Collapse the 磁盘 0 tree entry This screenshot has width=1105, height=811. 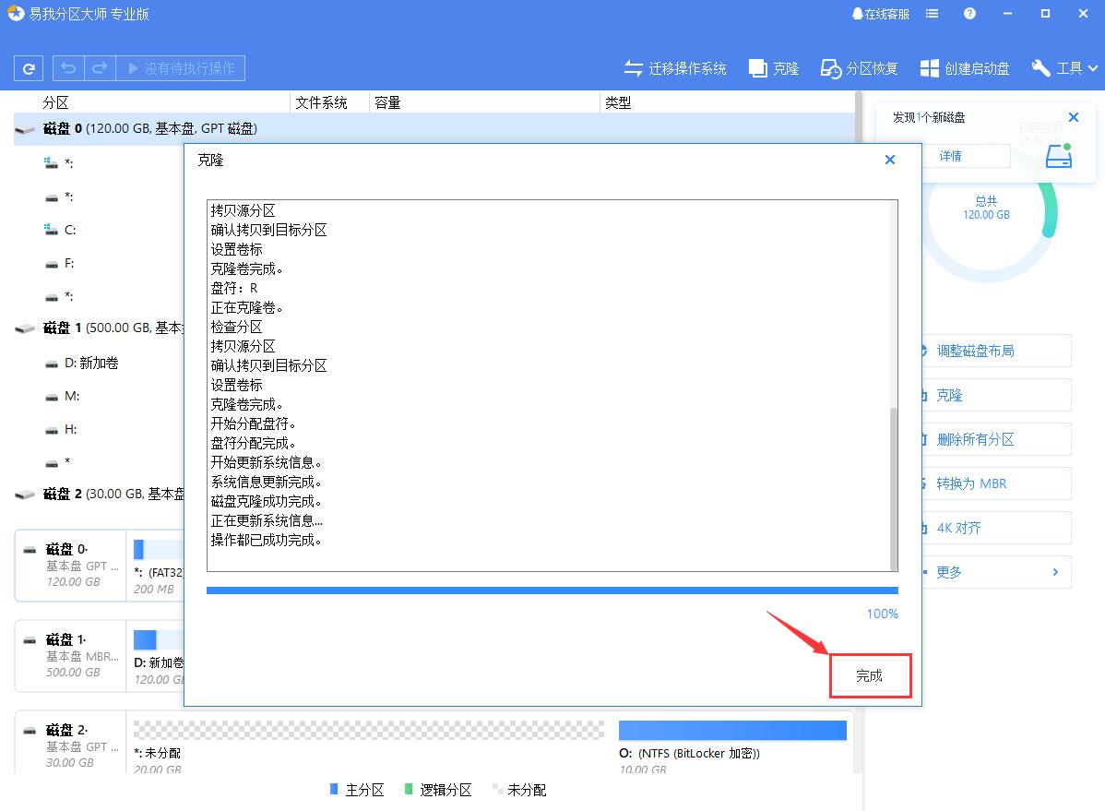(x=23, y=129)
